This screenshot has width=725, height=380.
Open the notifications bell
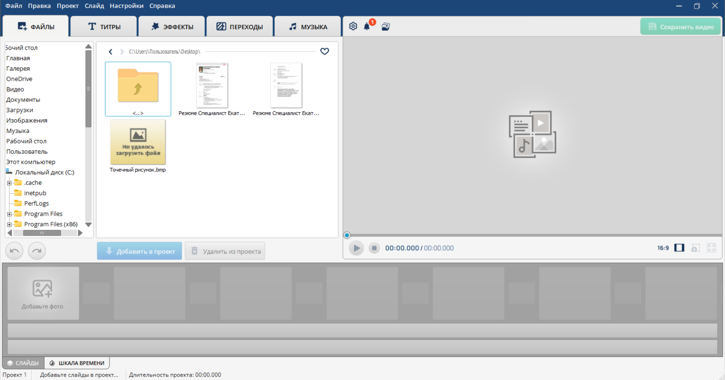tap(367, 26)
